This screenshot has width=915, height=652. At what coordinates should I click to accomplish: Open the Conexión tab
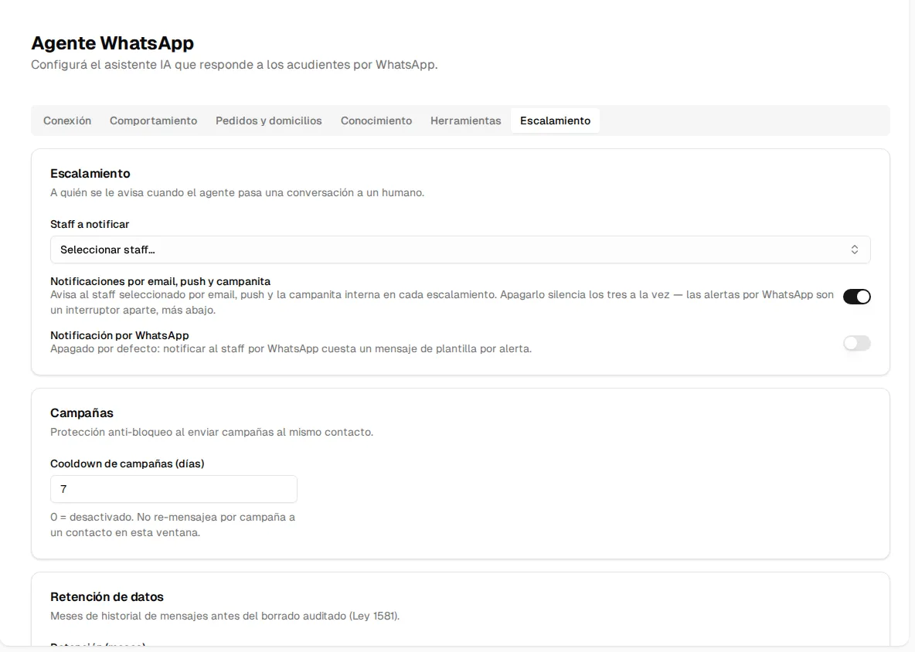point(67,121)
